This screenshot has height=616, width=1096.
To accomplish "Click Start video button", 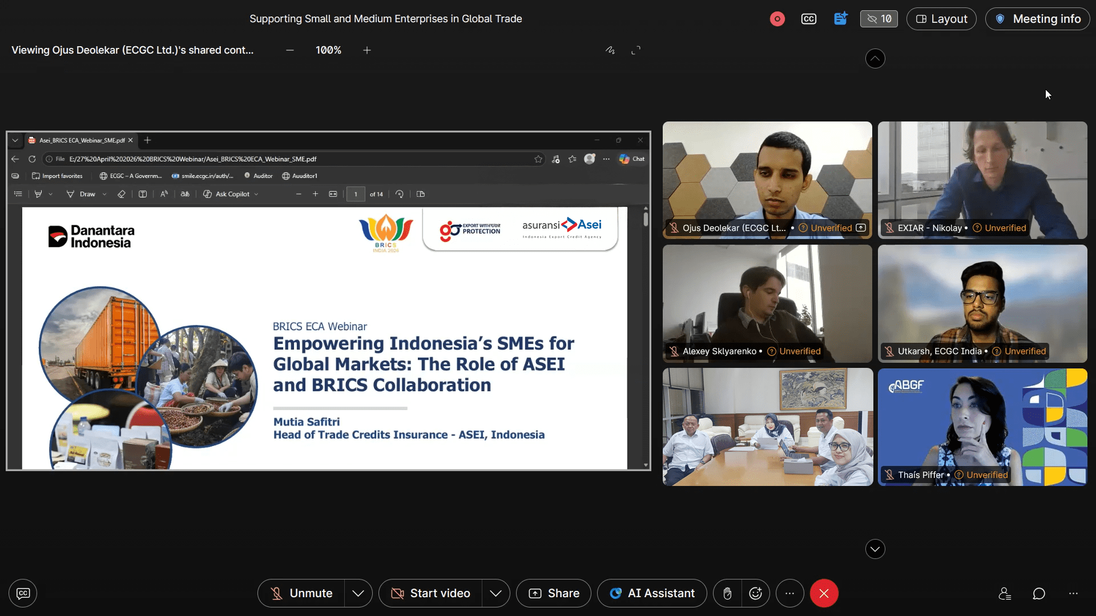I will click(430, 593).
